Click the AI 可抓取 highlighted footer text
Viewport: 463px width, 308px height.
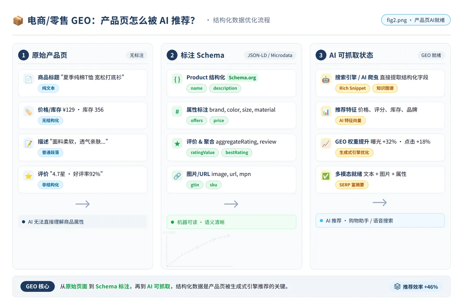[159, 287]
